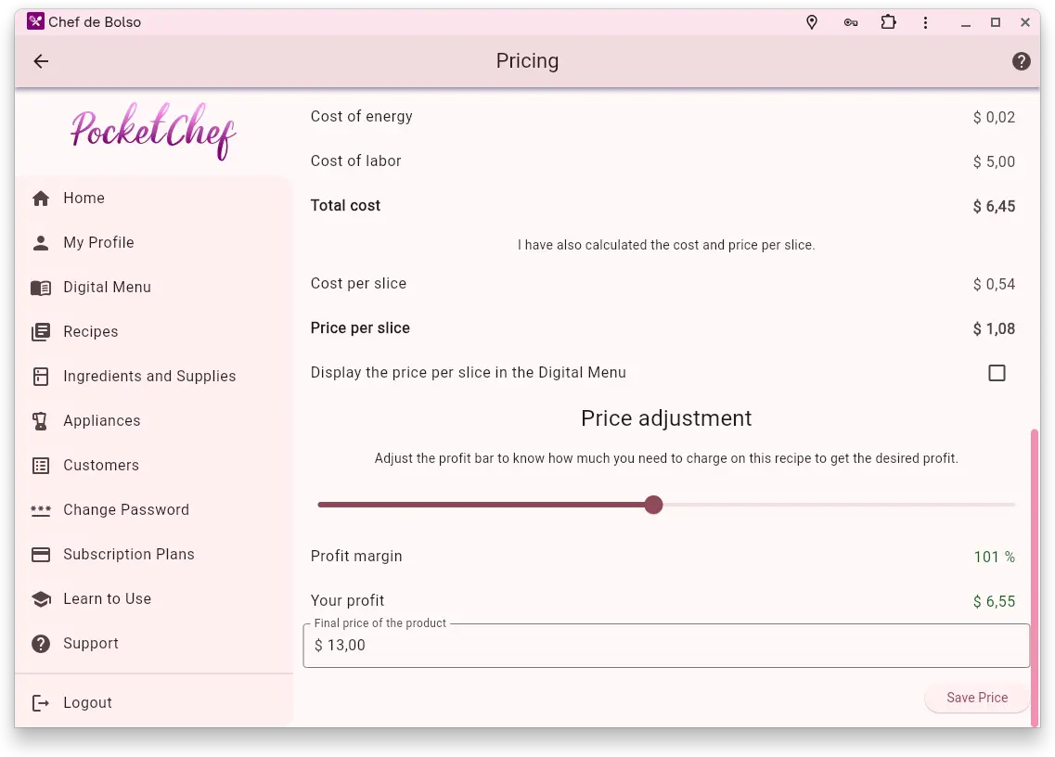The height and width of the screenshot is (757, 1055).
Task: Open the help question mark icon
Action: coord(1021,61)
